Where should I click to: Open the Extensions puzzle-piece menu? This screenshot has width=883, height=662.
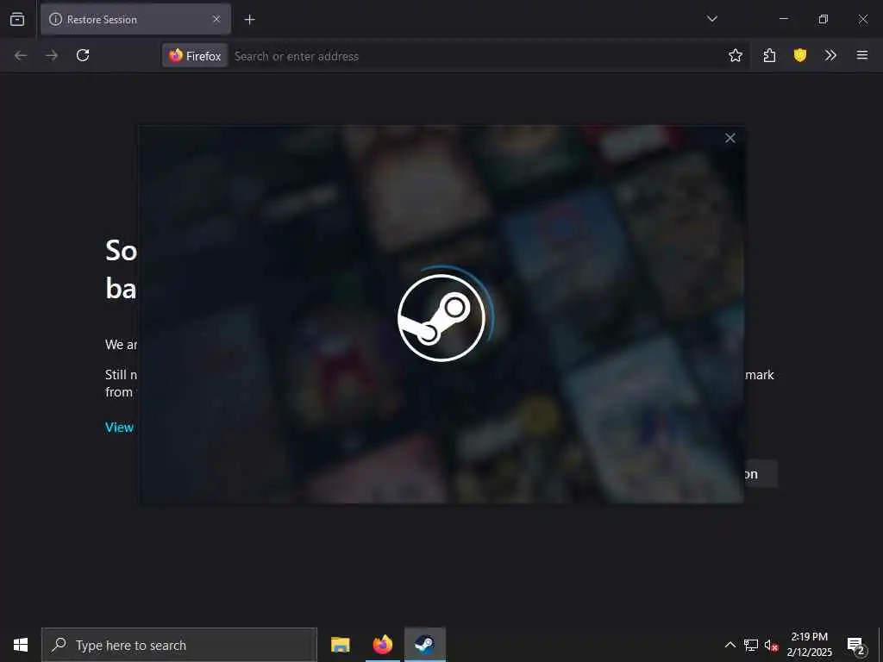769,55
